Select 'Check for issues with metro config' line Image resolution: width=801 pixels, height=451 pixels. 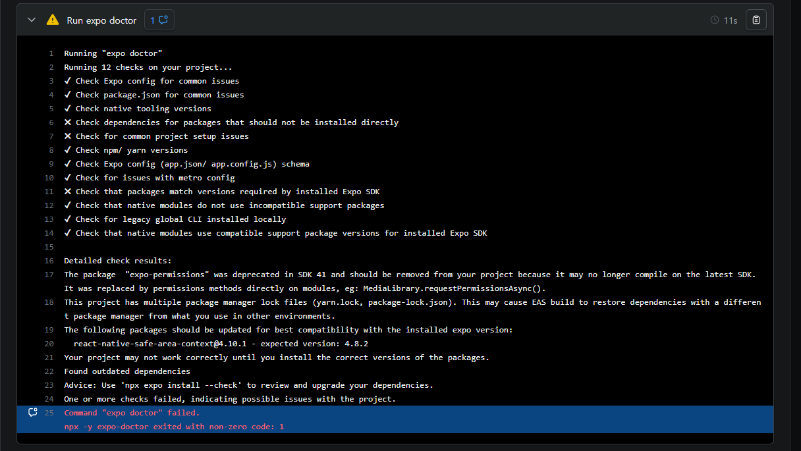point(150,178)
